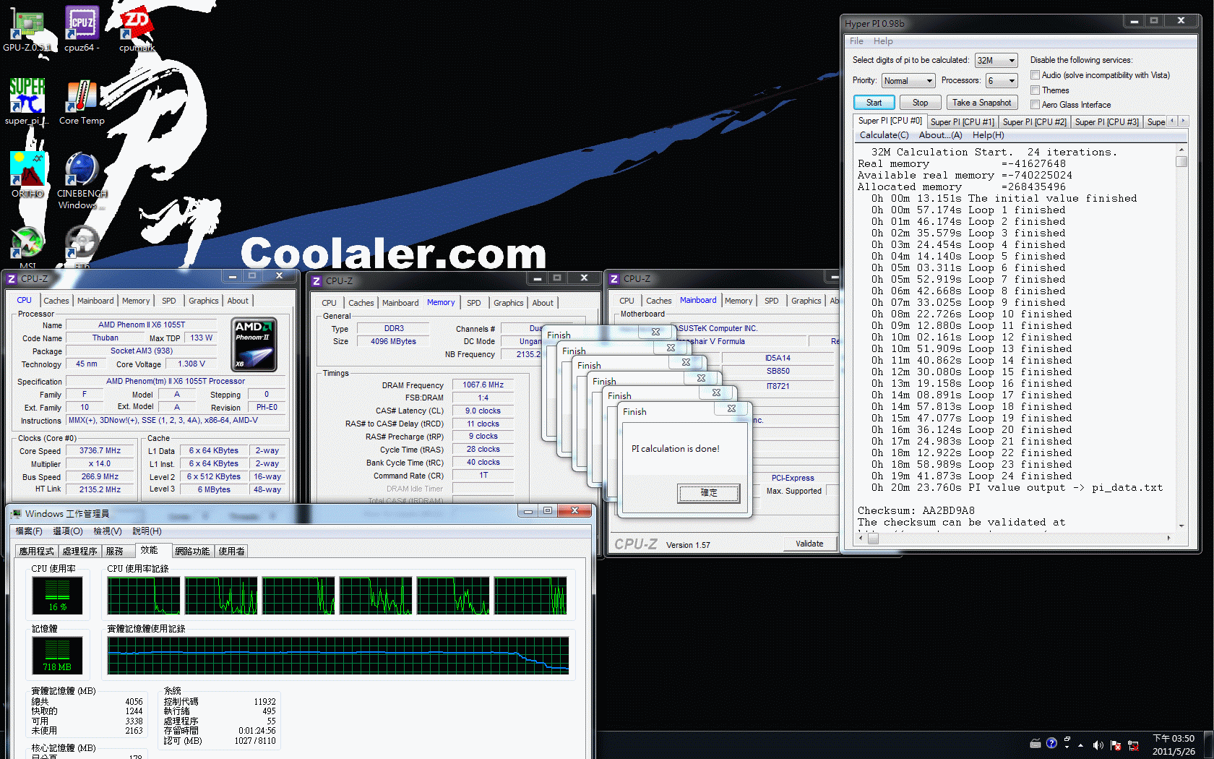Open 檢視(V) menu in Task Manager
This screenshot has height=759, width=1214.
pyautogui.click(x=107, y=531)
